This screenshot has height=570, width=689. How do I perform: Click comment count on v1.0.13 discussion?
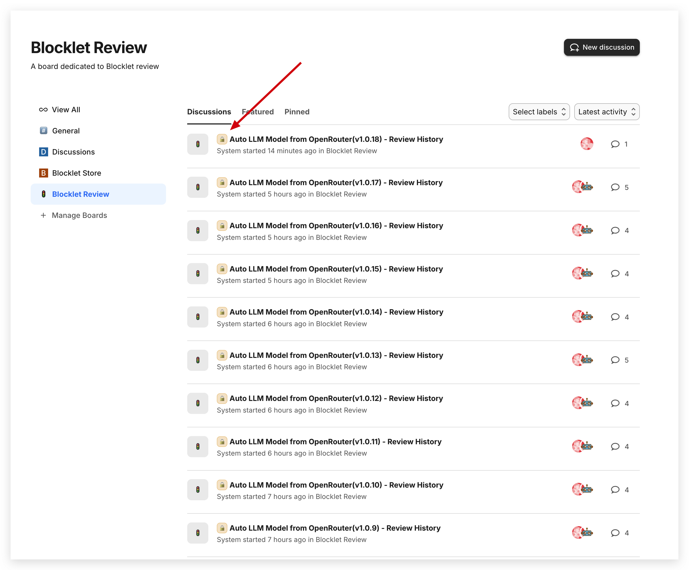coord(626,360)
